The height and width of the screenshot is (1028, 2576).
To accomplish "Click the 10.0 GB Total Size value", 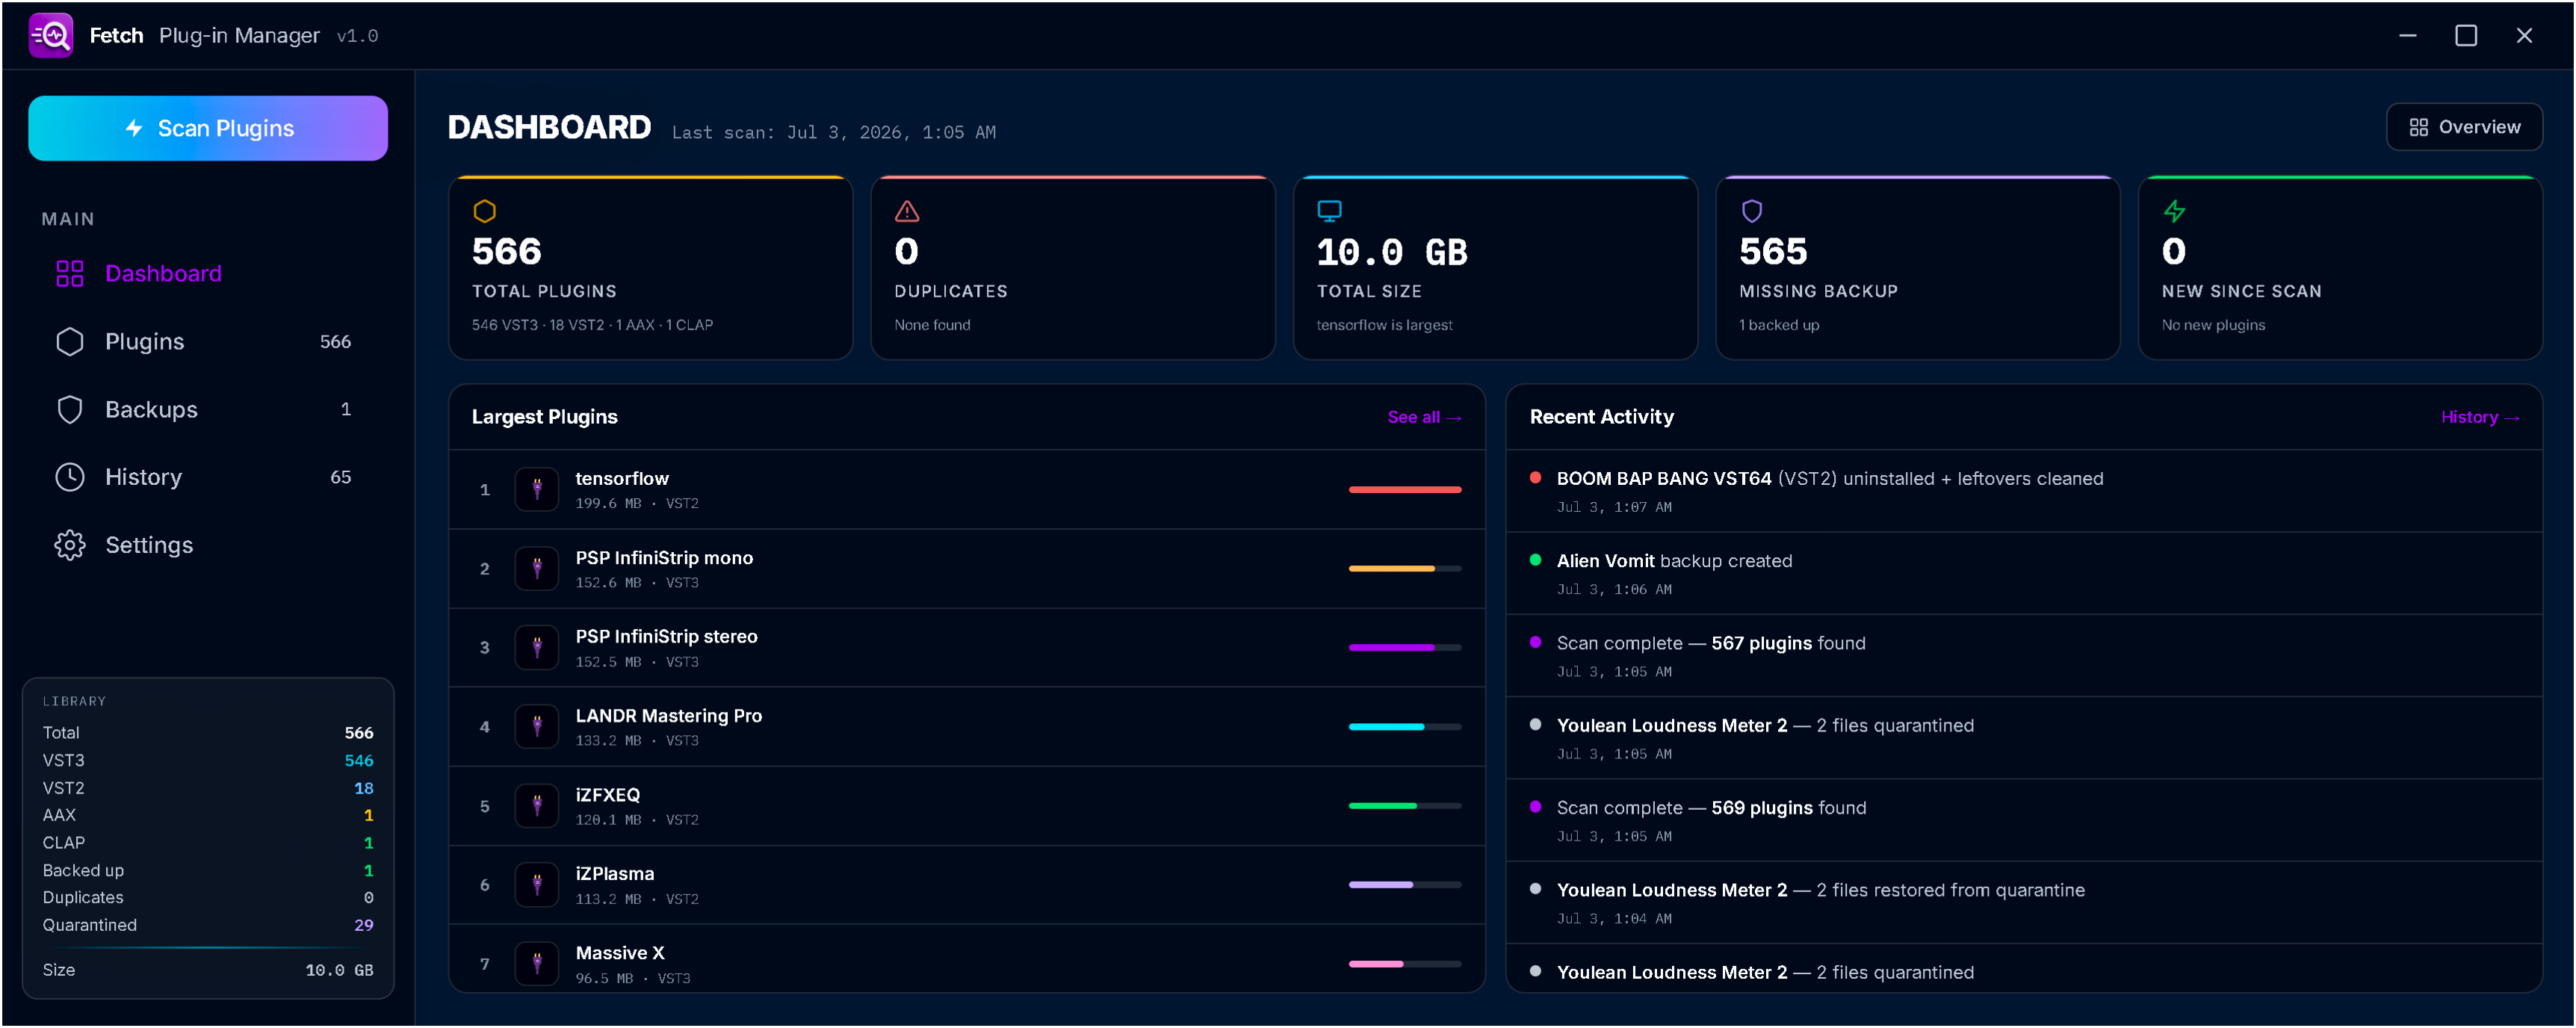I will coord(1392,252).
